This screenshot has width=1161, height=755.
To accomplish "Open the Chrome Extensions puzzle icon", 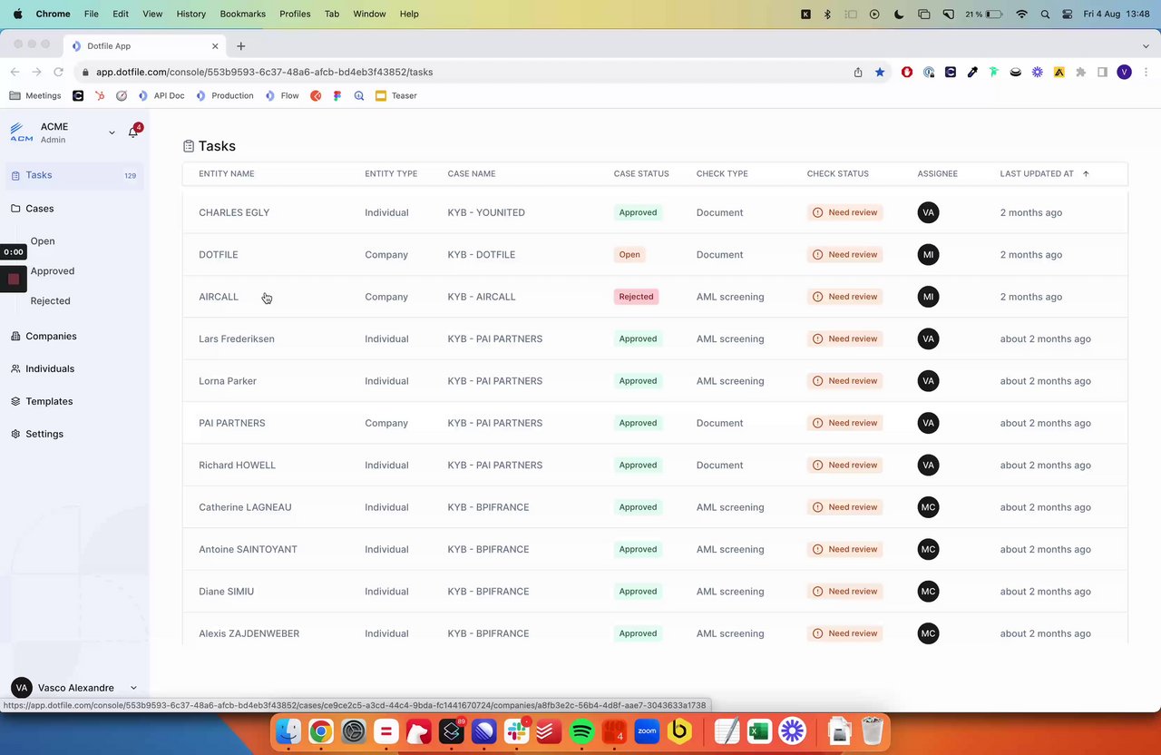I will coord(1080,72).
